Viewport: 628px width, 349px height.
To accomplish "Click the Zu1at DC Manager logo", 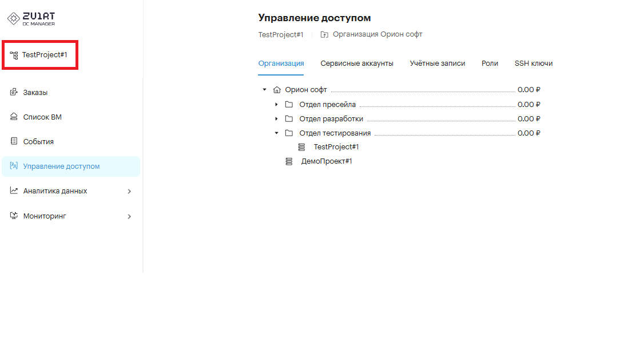I will (31, 18).
